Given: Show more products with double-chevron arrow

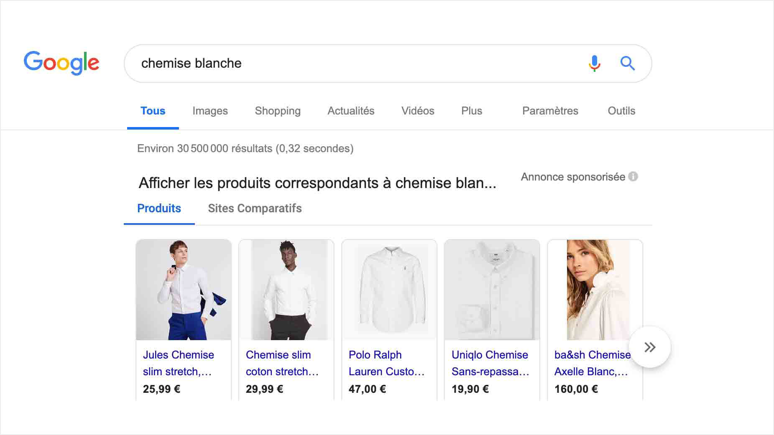Looking at the screenshot, I should point(650,347).
